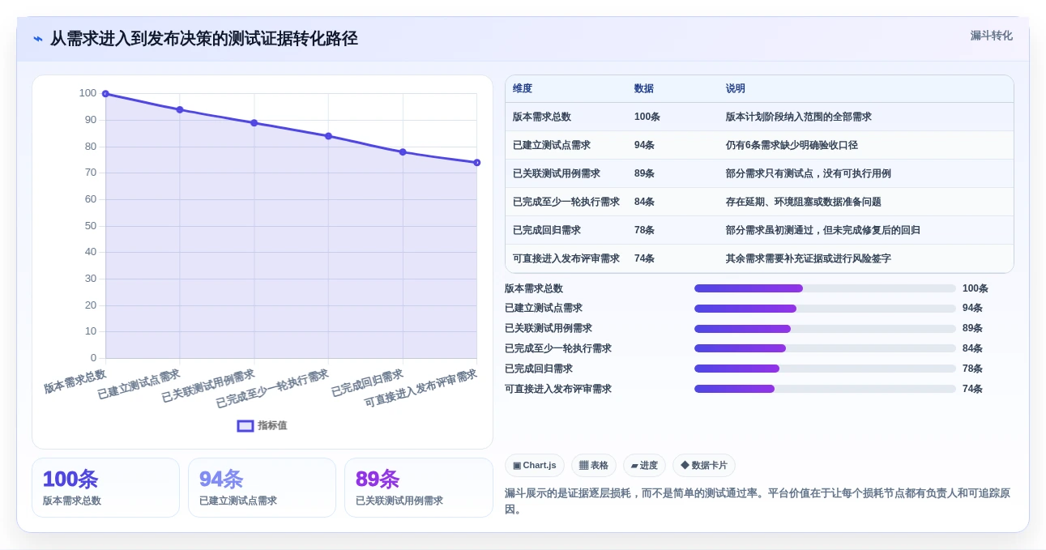
Task: Click the 78条 label beside progress bar
Action: [972, 369]
